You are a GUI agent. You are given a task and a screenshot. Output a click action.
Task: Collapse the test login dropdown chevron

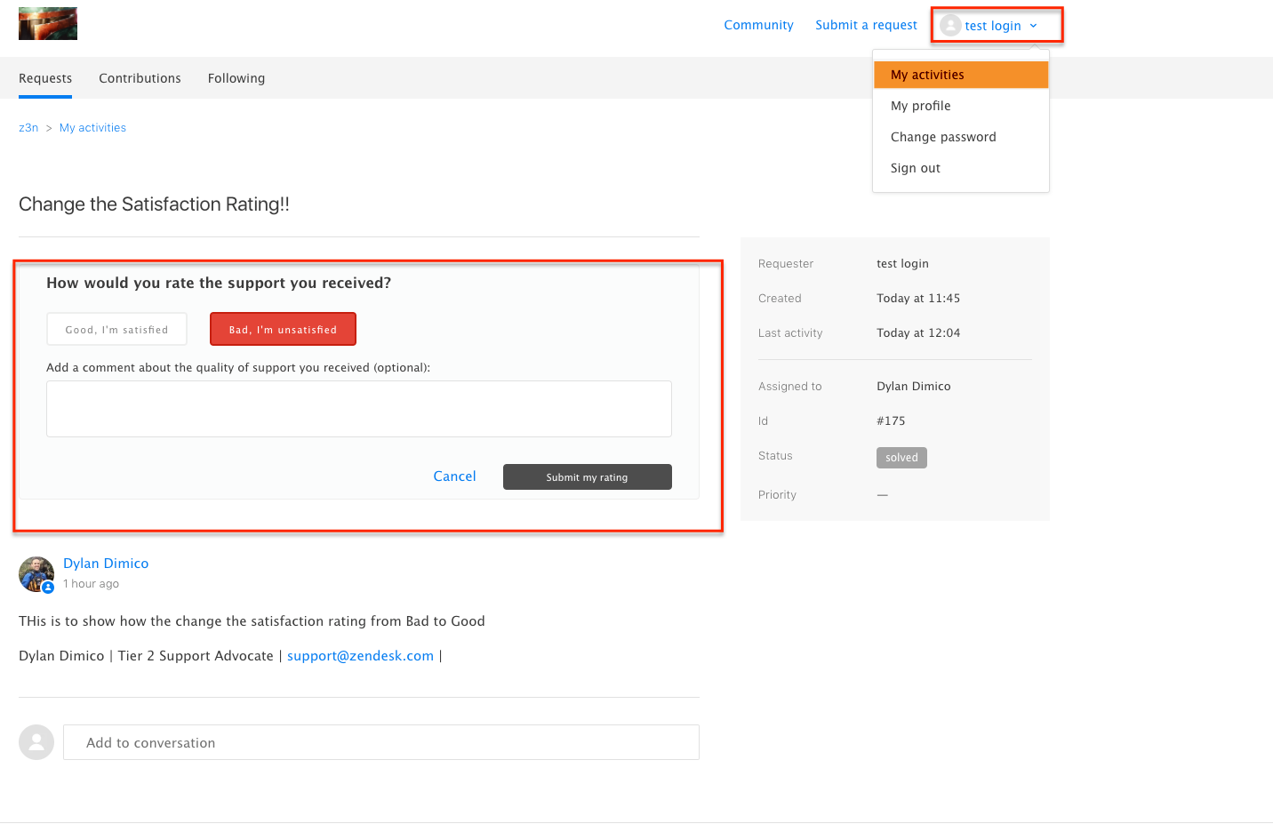1033,26
